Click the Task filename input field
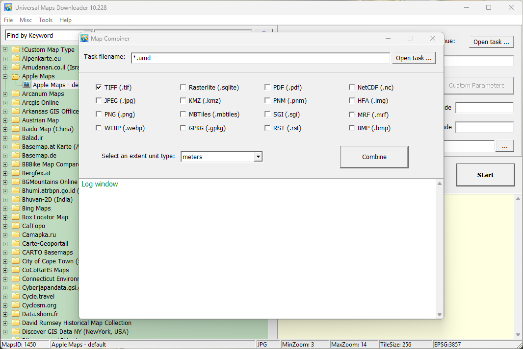The width and height of the screenshot is (523, 349). pos(260,58)
